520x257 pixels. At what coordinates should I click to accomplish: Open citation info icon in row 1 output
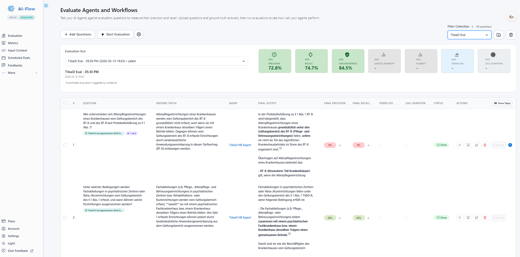(x=280, y=148)
